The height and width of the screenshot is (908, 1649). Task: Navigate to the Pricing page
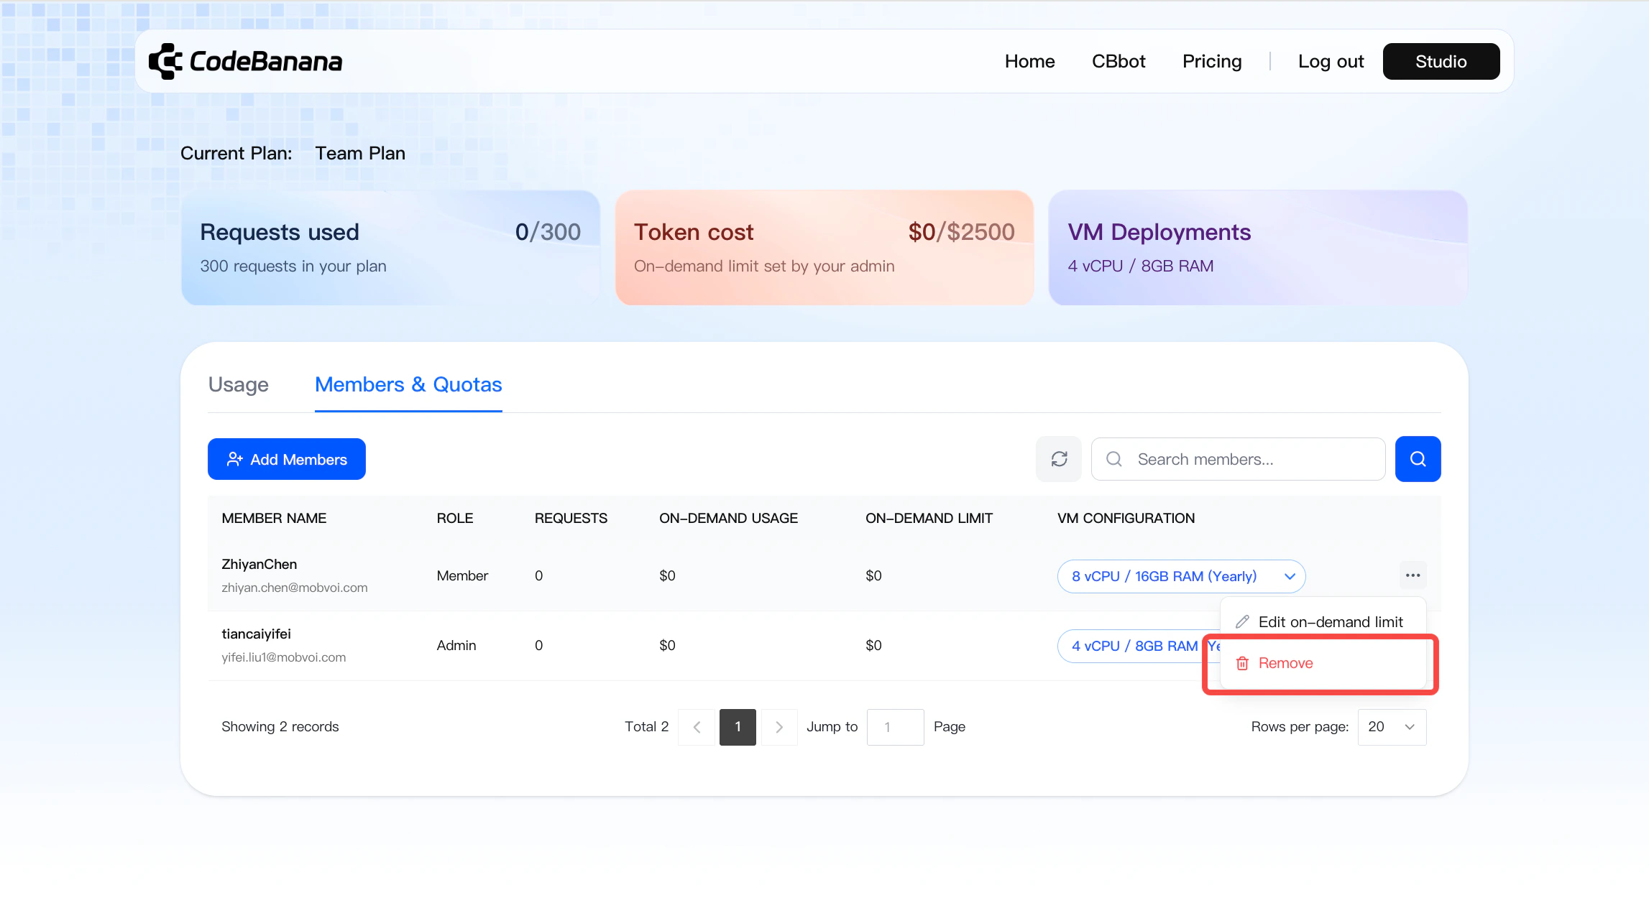click(x=1212, y=62)
